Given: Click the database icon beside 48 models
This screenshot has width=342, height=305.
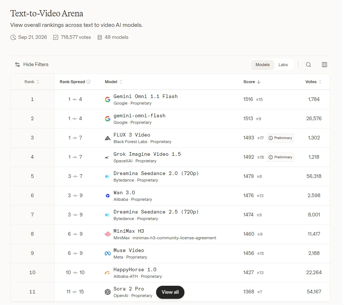Looking at the screenshot, I should click(99, 37).
